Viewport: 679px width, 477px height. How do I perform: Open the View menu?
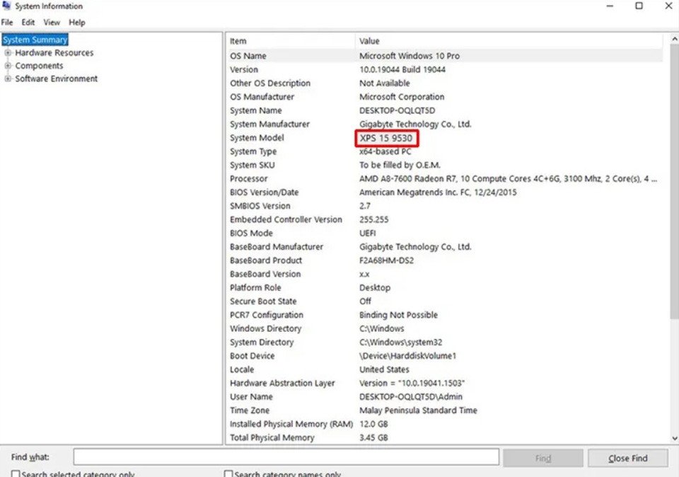51,22
